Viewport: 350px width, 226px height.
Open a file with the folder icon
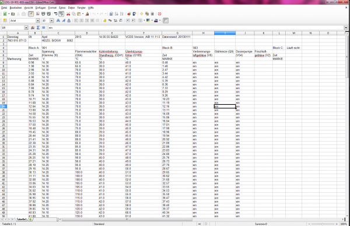tap(13, 14)
